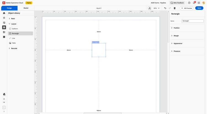Expand the Appearance section
Viewport: 207px width, 114px height.
178,43
